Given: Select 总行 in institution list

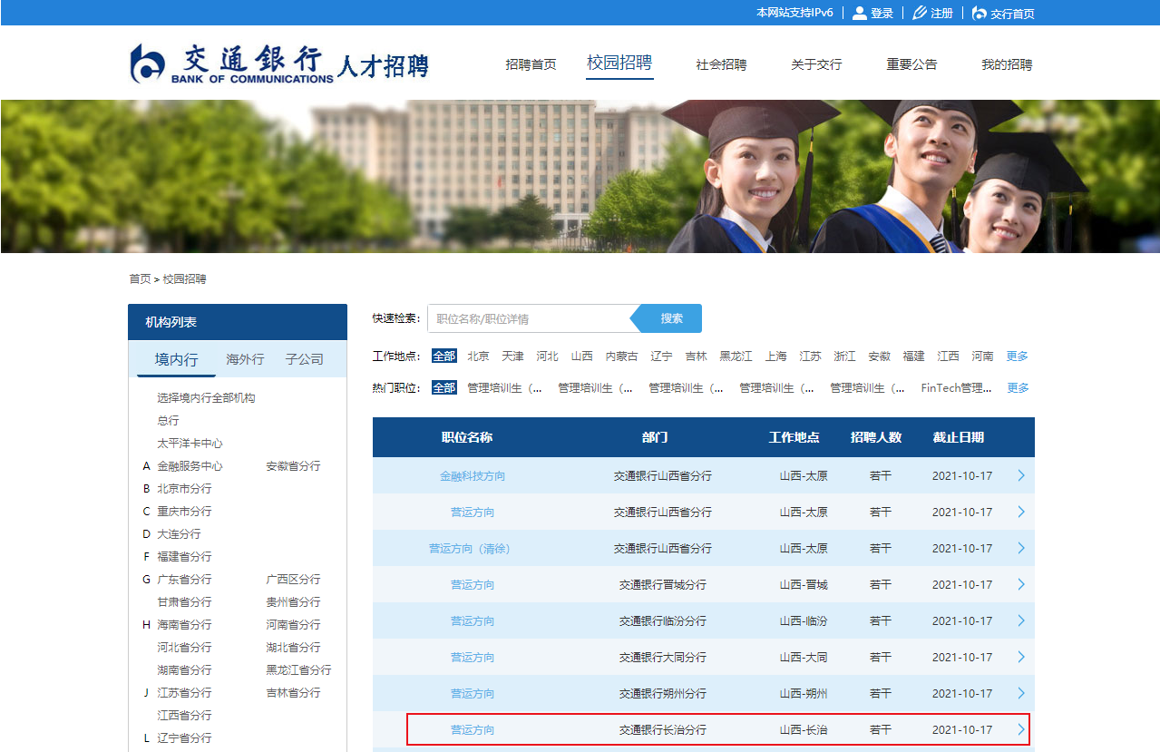Looking at the screenshot, I should click(168, 421).
